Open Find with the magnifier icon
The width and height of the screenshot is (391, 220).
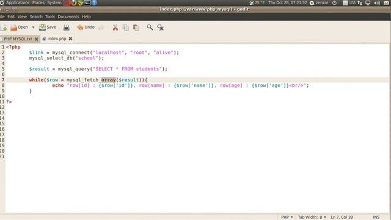coord(150,27)
